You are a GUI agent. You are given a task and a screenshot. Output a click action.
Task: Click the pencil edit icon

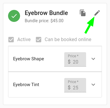[97, 13]
